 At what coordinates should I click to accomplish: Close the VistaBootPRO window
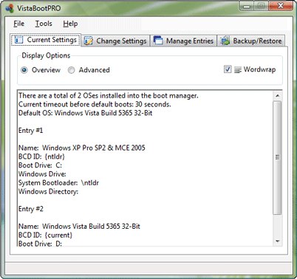[x=281, y=6]
